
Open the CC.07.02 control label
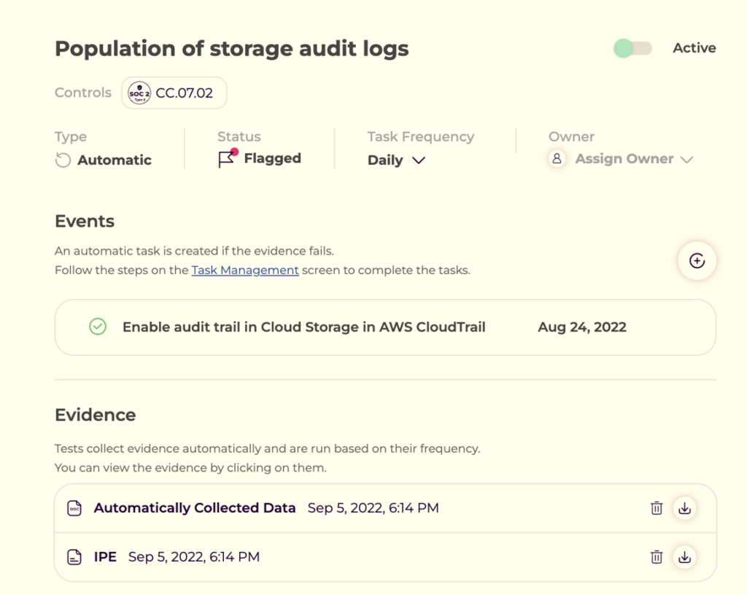pyautogui.click(x=184, y=93)
